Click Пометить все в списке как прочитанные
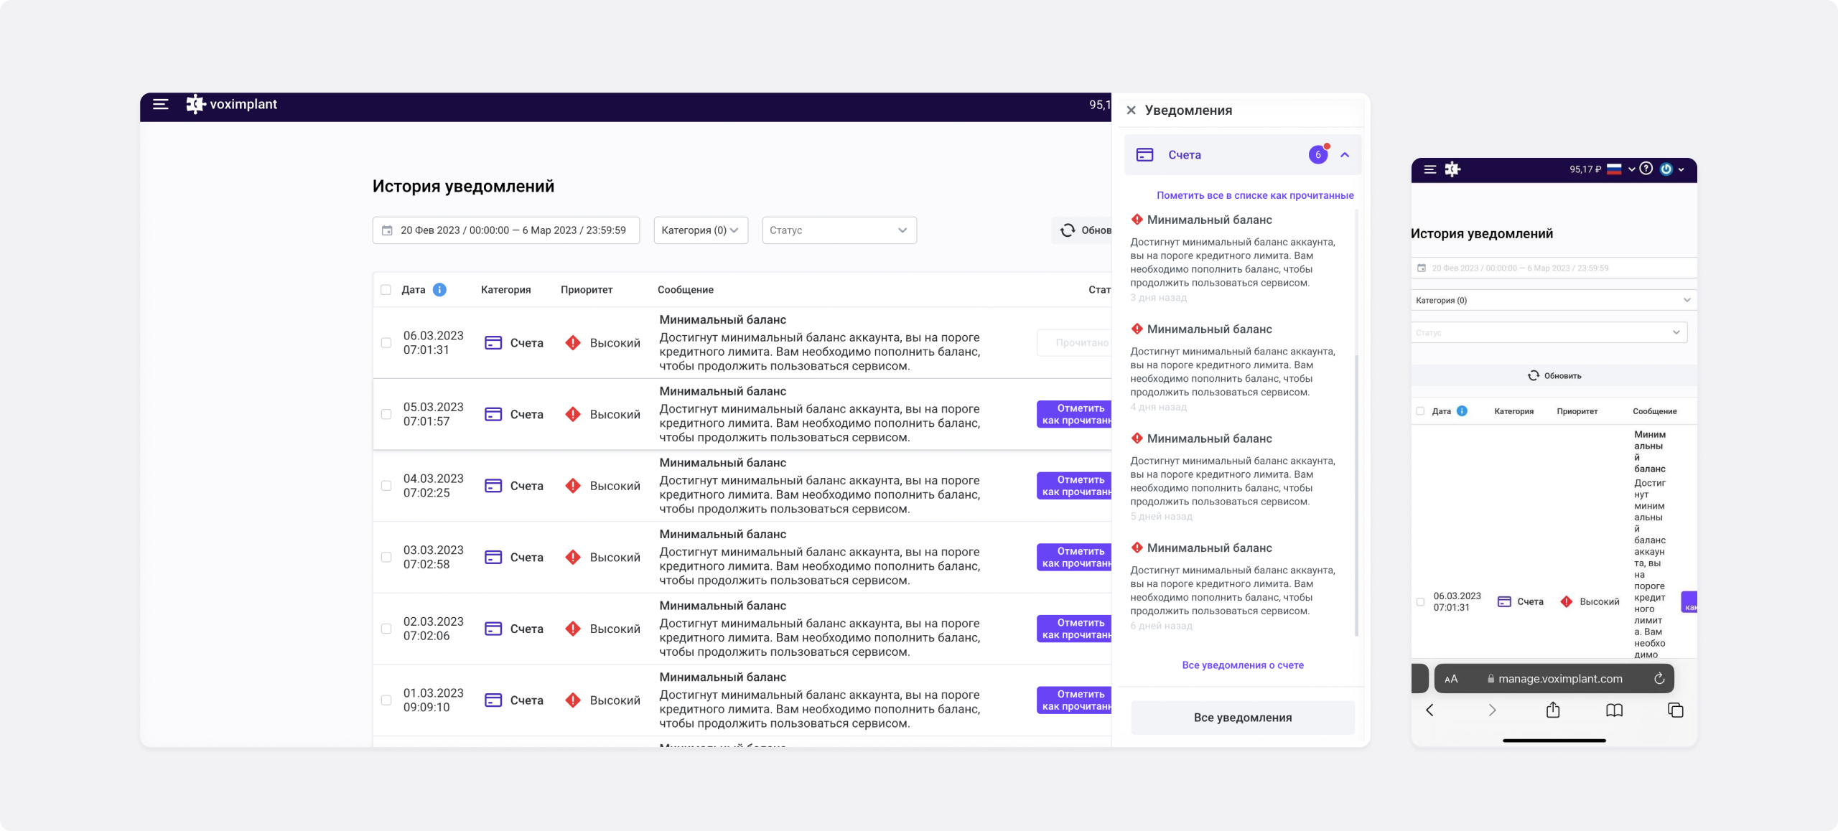The image size is (1838, 831). [x=1254, y=195]
